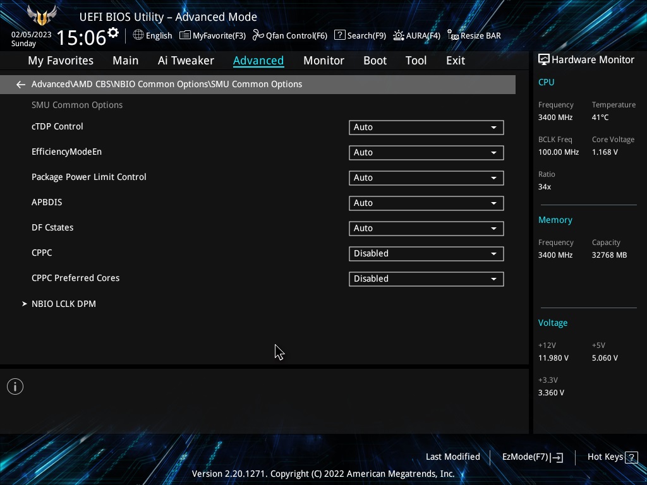Click the Ratio value 34x

pyautogui.click(x=544, y=187)
